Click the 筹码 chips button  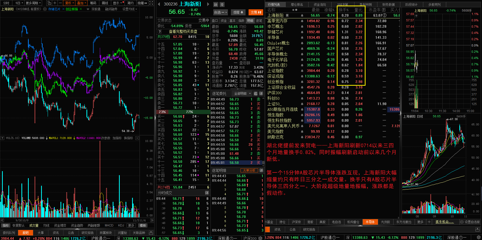(x=93, y=3)
